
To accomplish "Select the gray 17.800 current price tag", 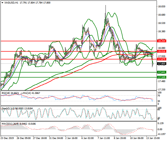I will [x=161, y=64].
